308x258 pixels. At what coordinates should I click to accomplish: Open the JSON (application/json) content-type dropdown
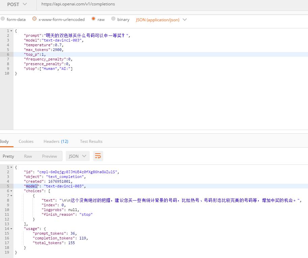click(161, 20)
